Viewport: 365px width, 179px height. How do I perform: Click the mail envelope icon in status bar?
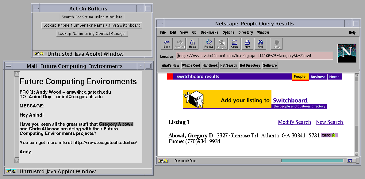350,161
